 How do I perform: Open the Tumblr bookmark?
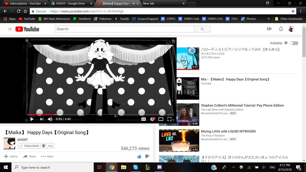coord(122,19)
